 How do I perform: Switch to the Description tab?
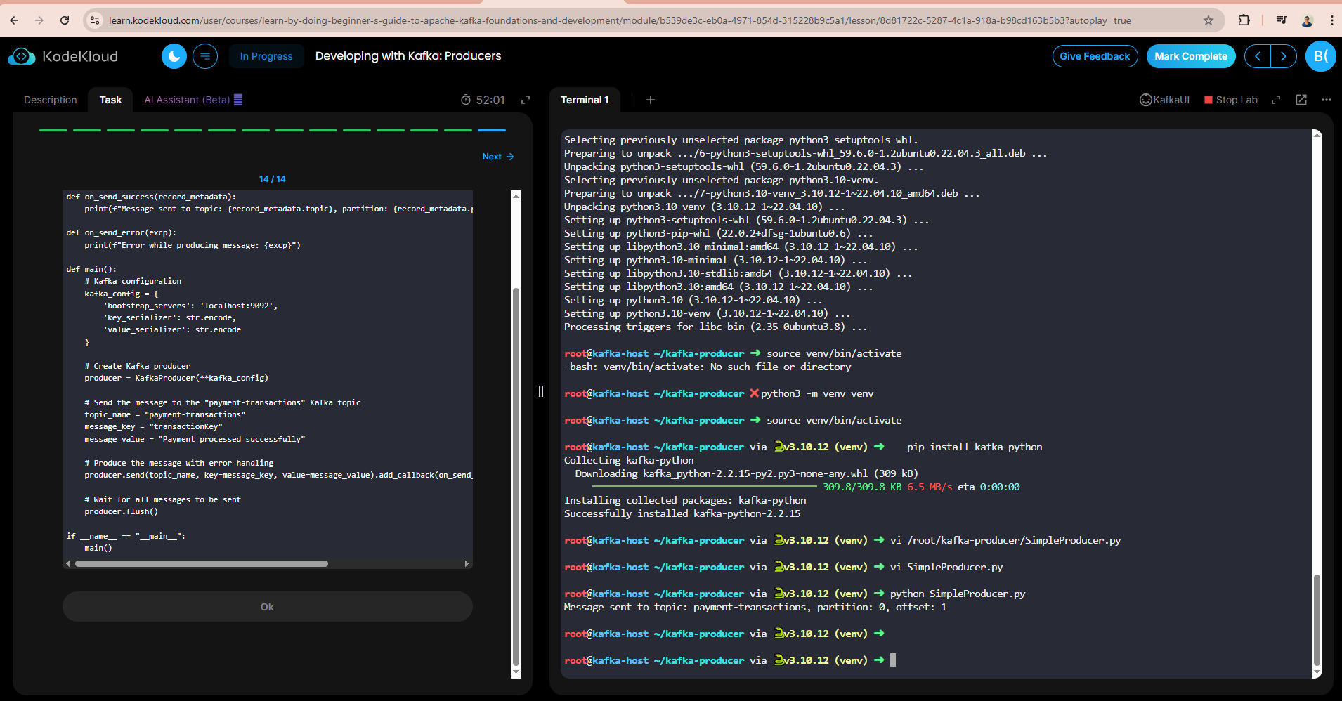click(51, 100)
